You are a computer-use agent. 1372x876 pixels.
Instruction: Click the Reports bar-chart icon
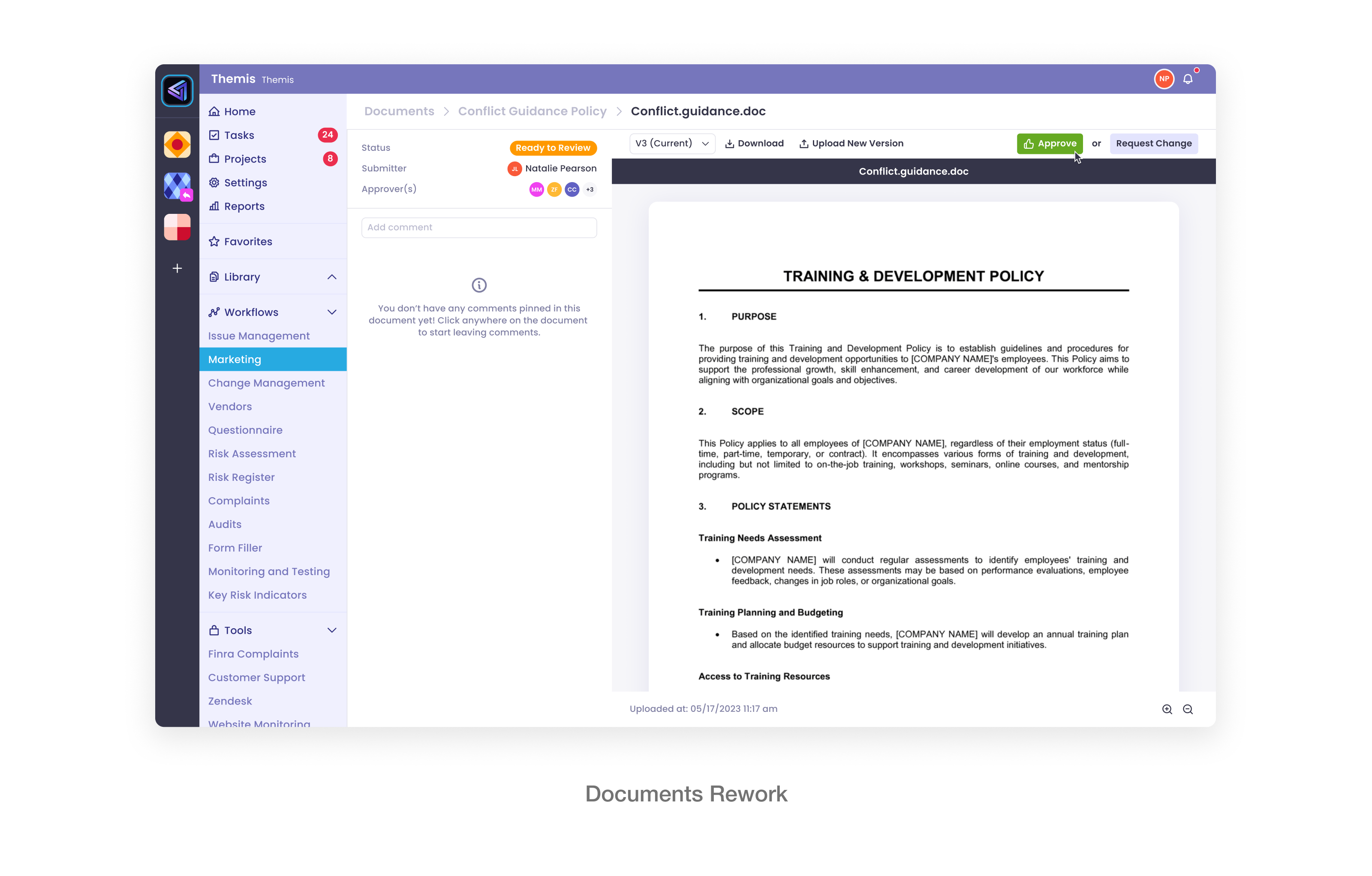(x=215, y=206)
